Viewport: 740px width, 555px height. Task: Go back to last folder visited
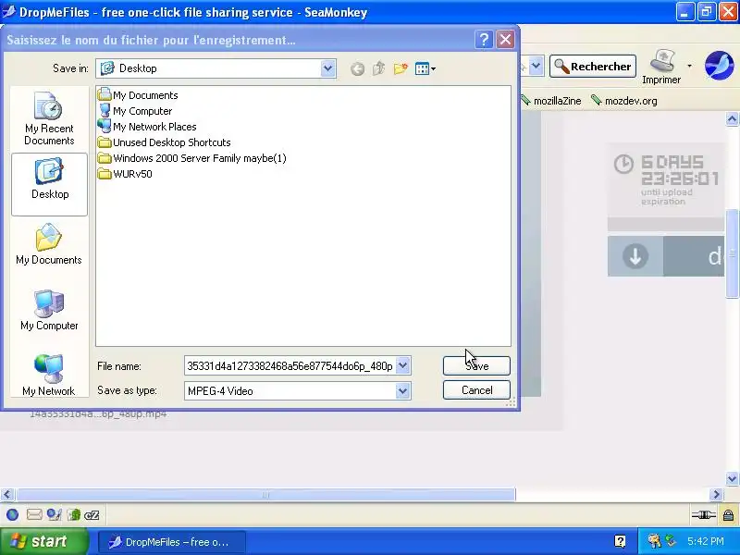coord(357,68)
